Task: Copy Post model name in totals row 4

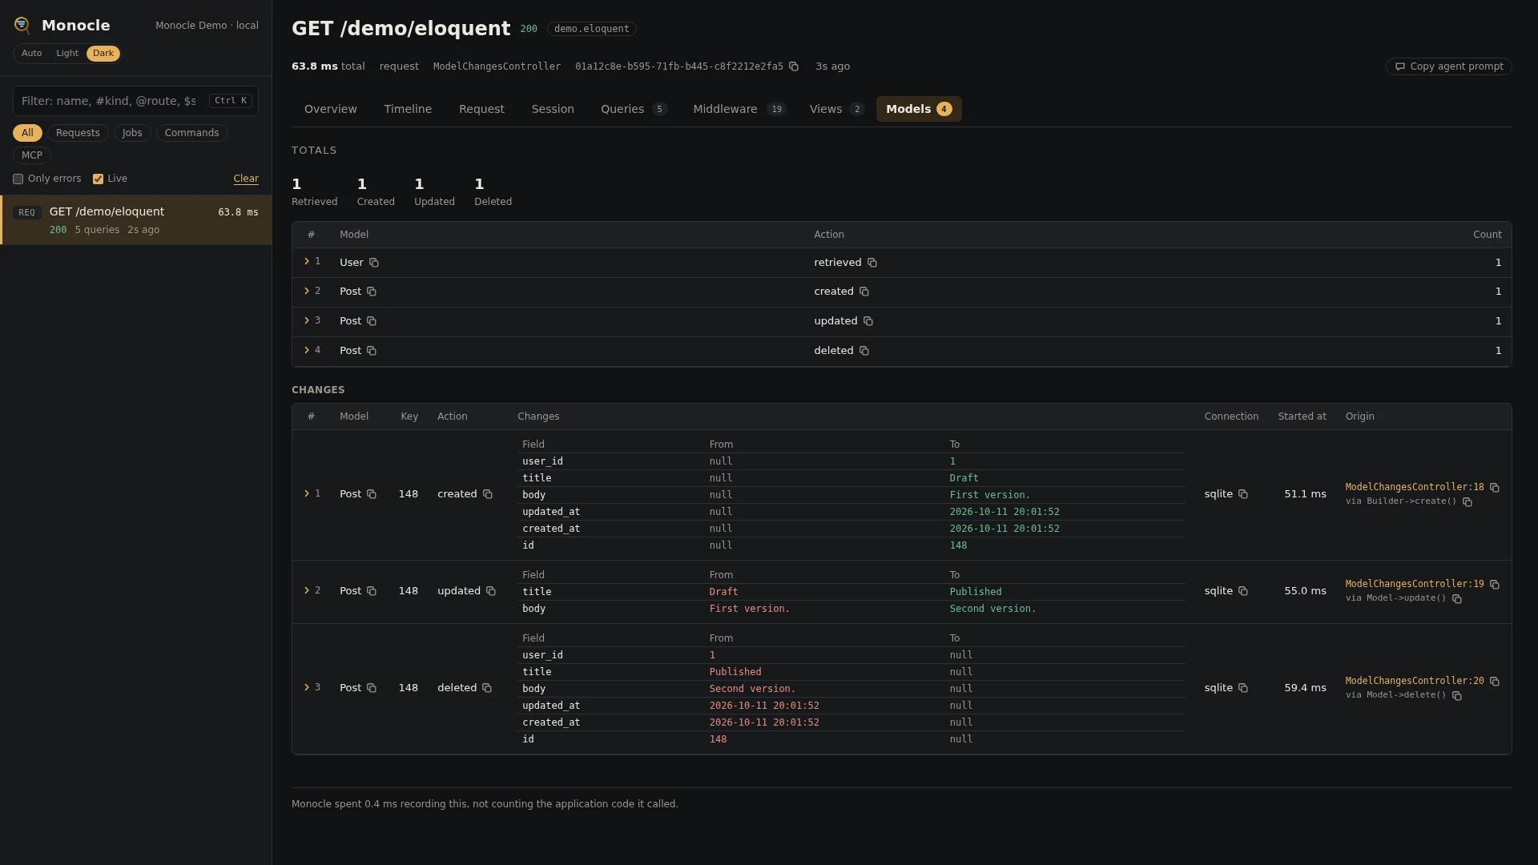Action: (372, 351)
